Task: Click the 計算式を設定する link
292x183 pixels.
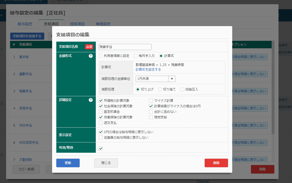Action: coord(148,70)
